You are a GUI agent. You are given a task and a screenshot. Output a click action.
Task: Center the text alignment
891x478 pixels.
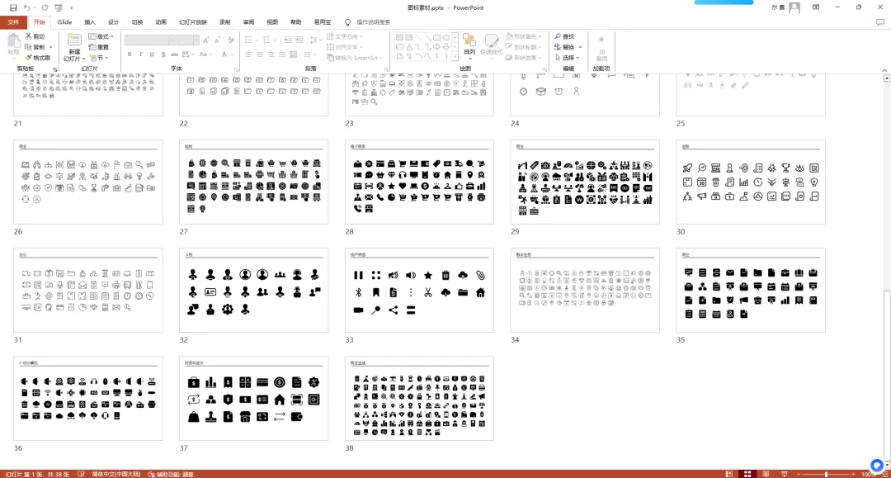click(x=260, y=54)
